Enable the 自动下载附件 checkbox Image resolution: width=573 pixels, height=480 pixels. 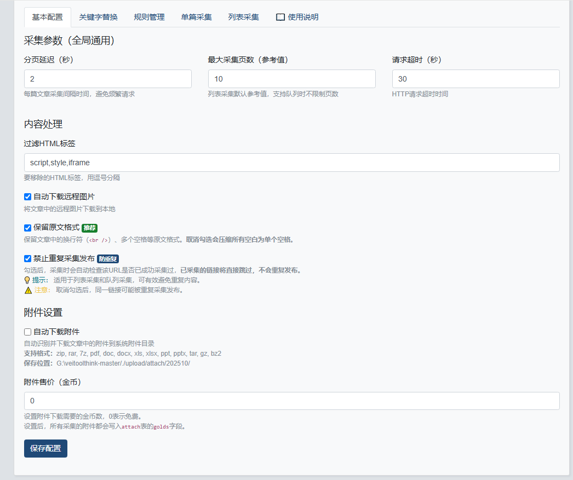click(28, 332)
